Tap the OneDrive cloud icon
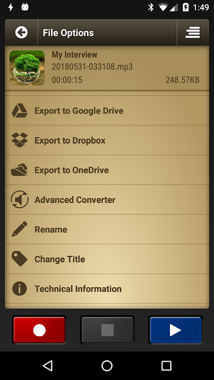The width and height of the screenshot is (214, 380). click(x=19, y=170)
